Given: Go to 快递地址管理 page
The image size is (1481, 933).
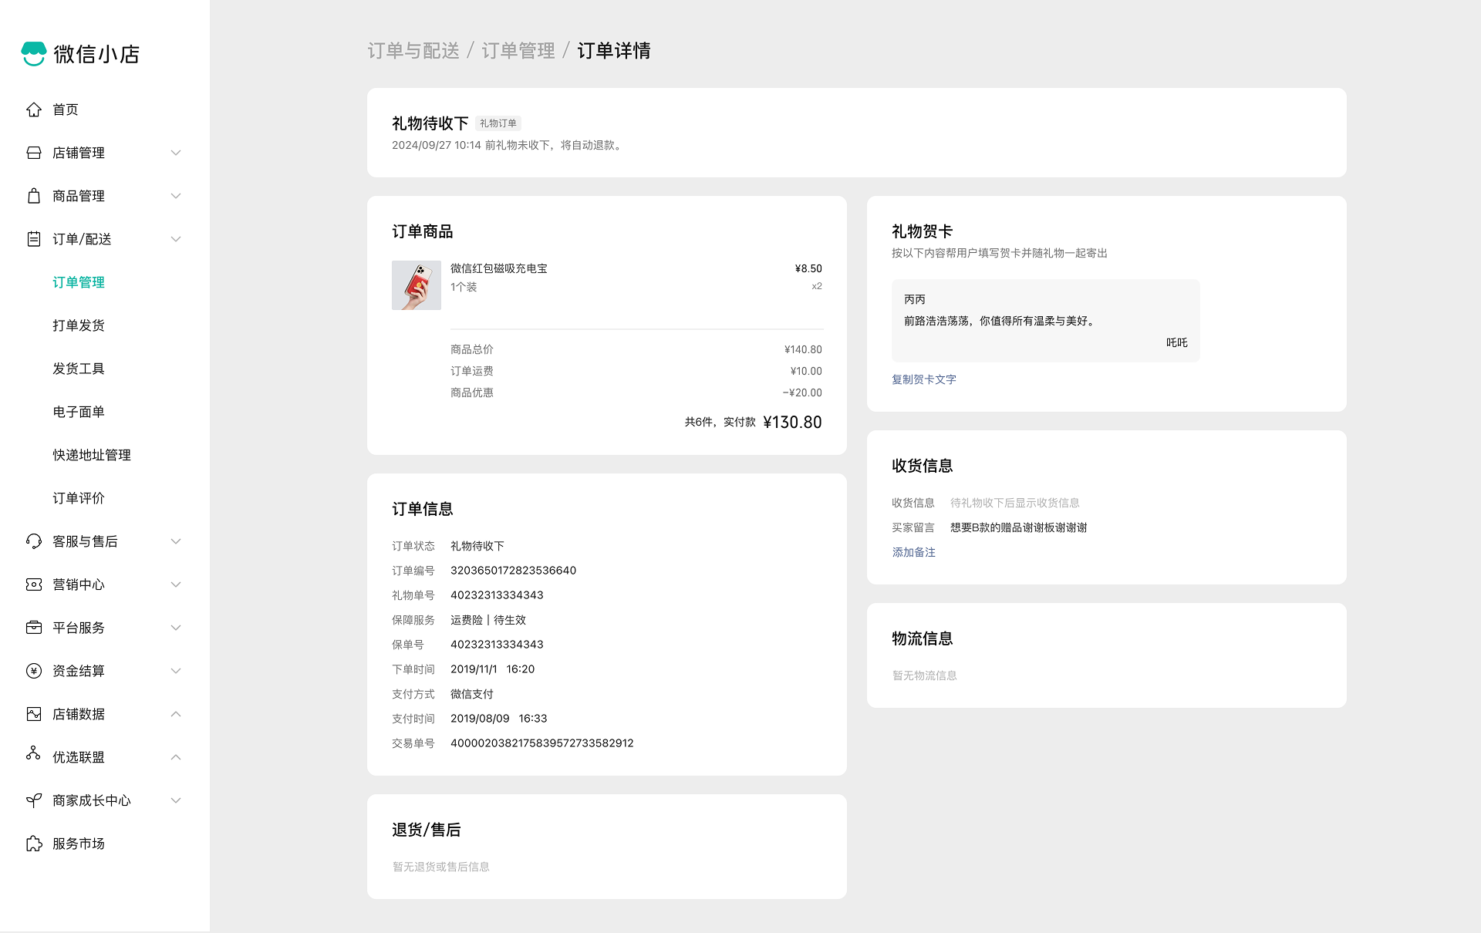Looking at the screenshot, I should [92, 455].
